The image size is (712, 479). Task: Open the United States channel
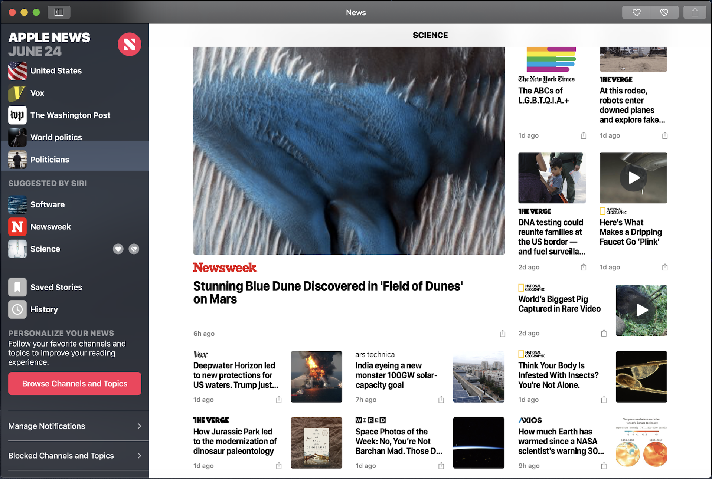[75, 71]
